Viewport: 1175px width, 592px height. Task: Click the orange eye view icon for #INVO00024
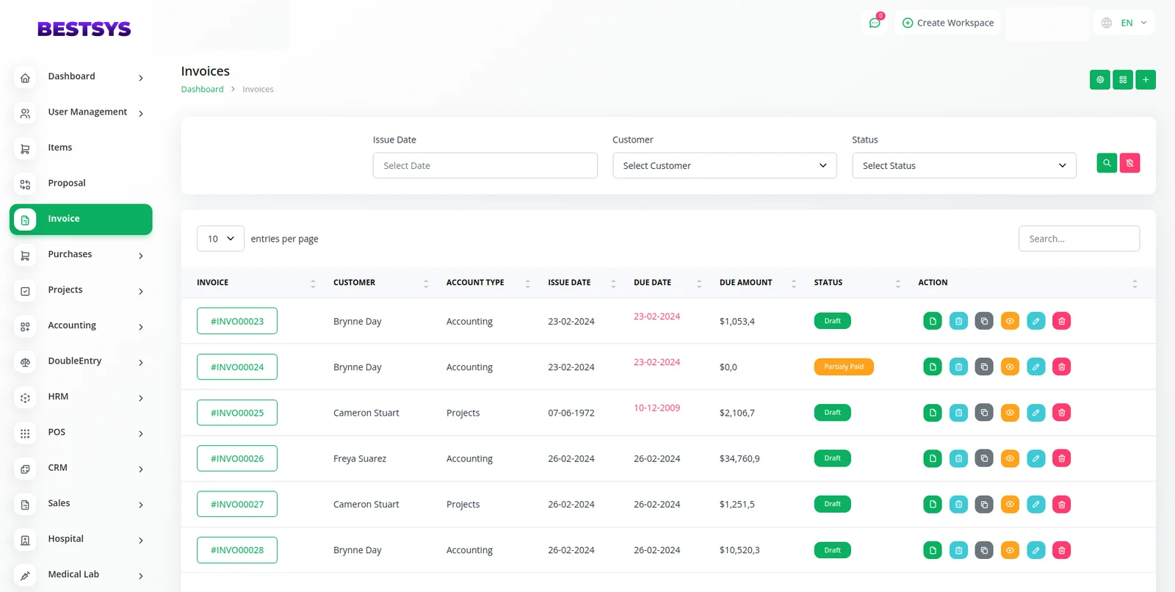coord(1010,367)
